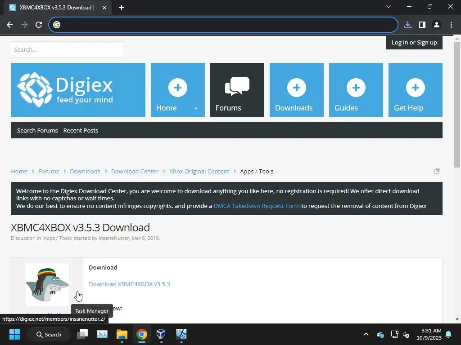Click the Mar 6, 2016 thread date
This screenshot has height=345, width=461.
(145, 238)
